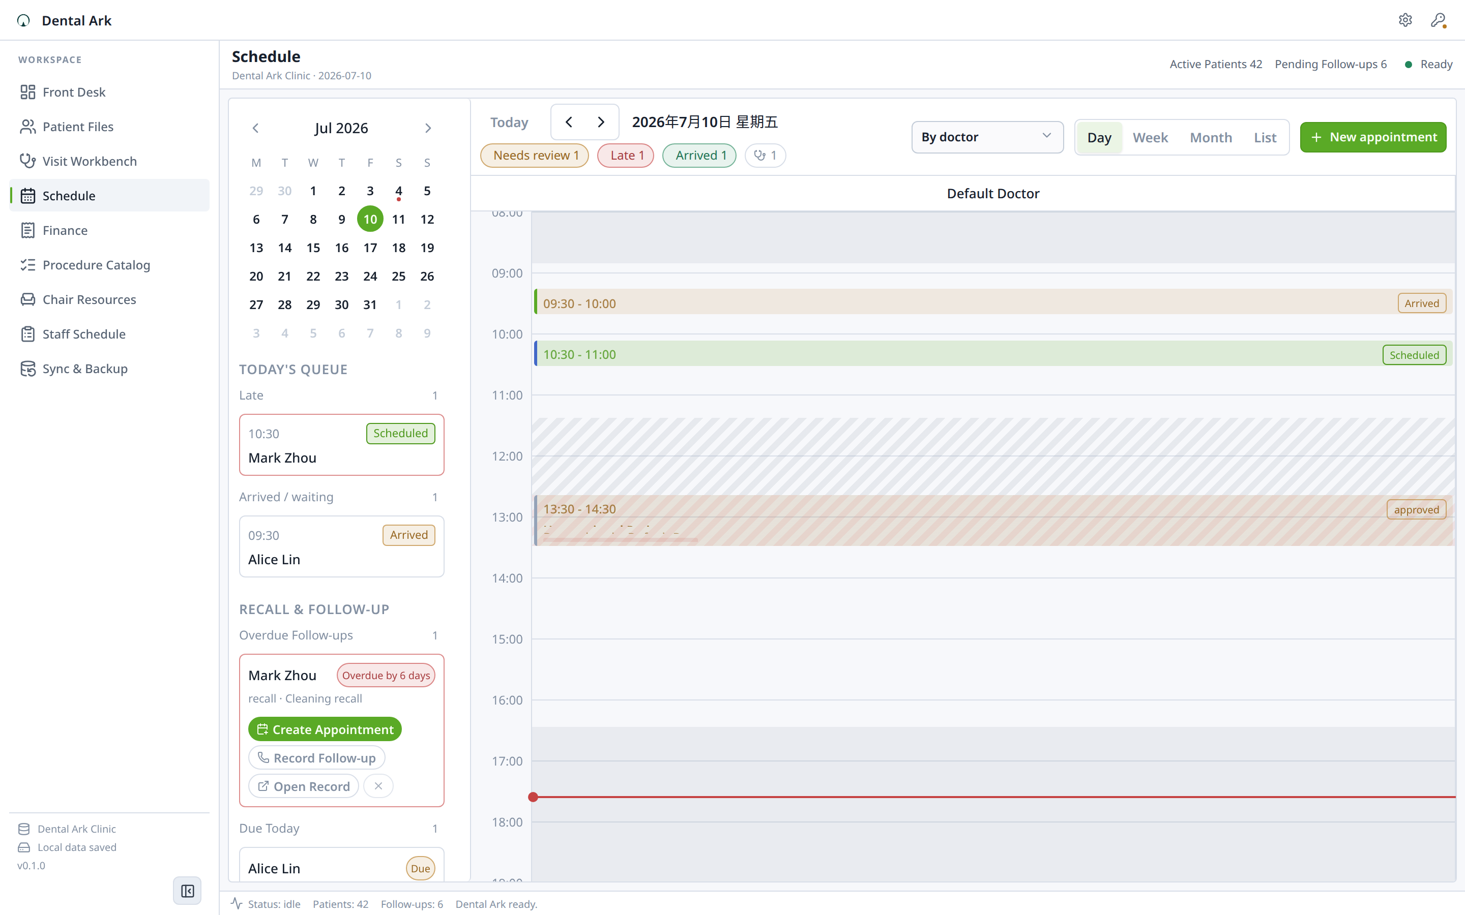Create Appointment for Mark Zhou recall

(325, 729)
